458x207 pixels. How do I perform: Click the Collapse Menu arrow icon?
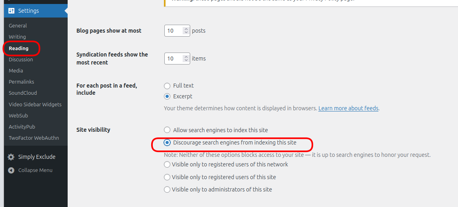pos(11,170)
